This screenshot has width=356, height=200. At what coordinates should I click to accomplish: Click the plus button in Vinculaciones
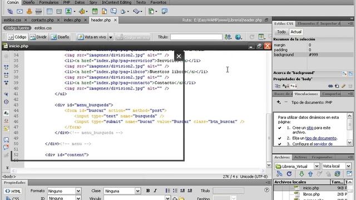coord(279,102)
